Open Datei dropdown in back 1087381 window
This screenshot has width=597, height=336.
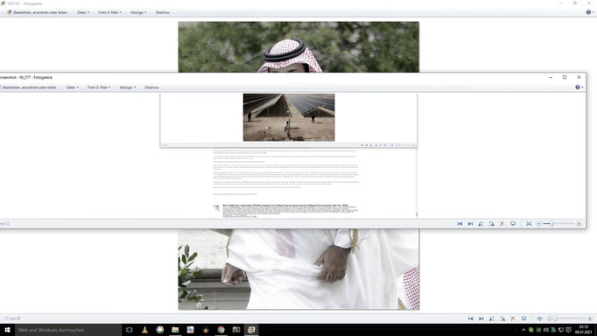point(83,12)
